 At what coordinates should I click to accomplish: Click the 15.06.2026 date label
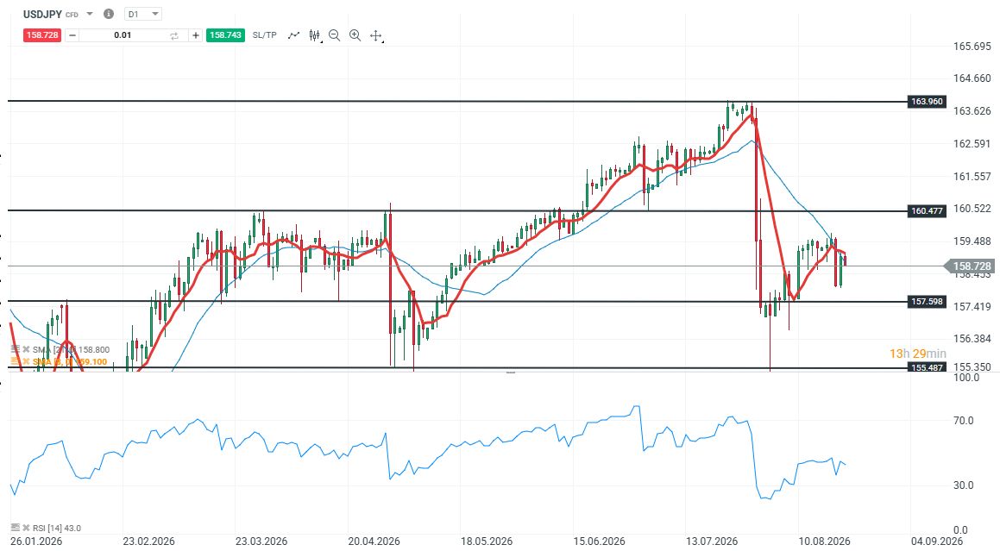(600, 541)
